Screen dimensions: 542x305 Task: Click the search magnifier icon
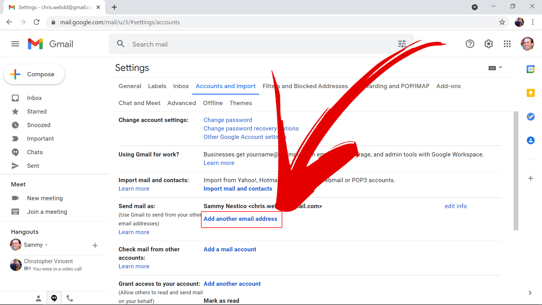click(x=121, y=44)
